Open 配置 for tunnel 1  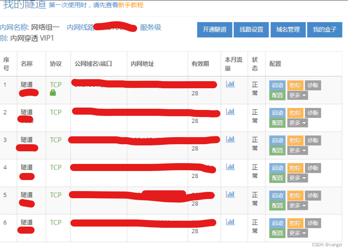point(278,95)
